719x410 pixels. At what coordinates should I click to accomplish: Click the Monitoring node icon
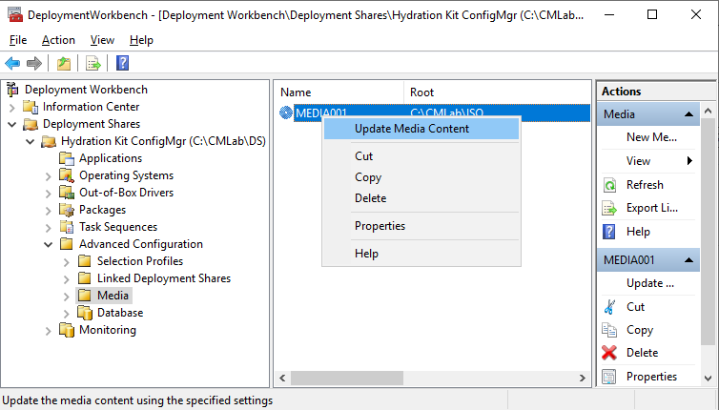[67, 330]
